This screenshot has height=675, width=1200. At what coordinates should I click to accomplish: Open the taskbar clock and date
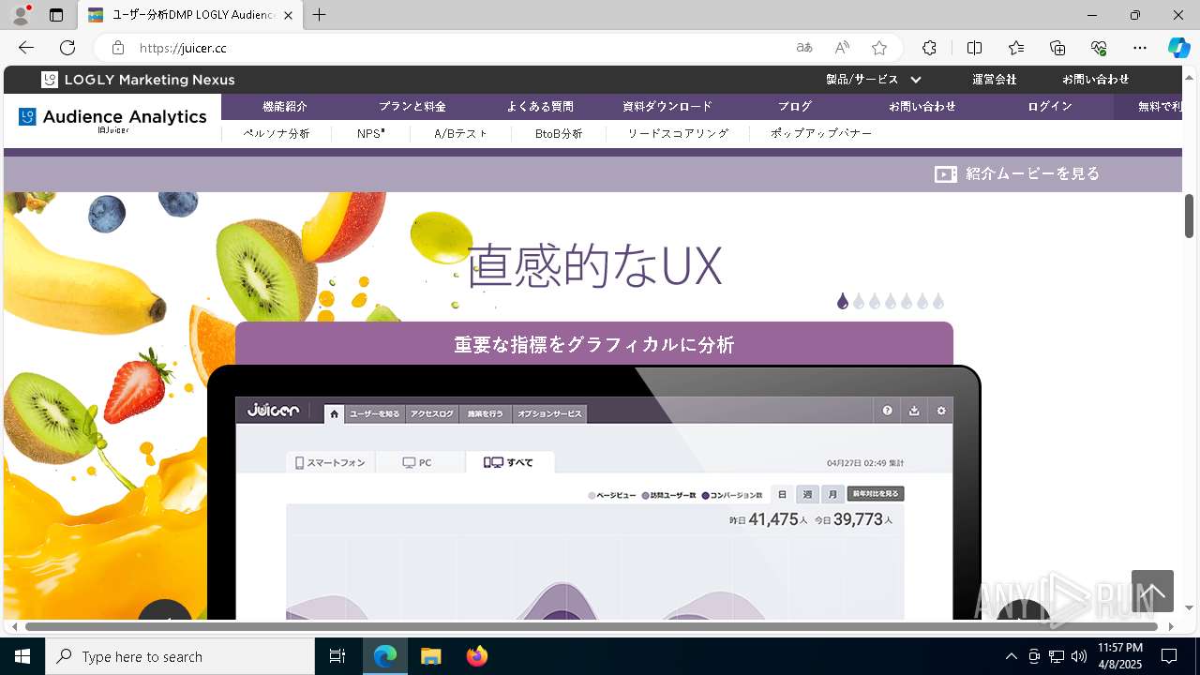point(1120,656)
